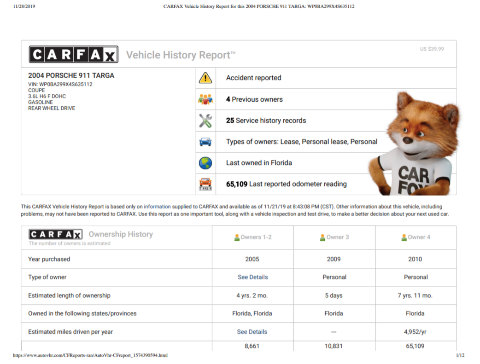Viewport: 480px width, 364px height.
Task: Click 'Personal' owner type under Owner 3
Action: [x=334, y=277]
